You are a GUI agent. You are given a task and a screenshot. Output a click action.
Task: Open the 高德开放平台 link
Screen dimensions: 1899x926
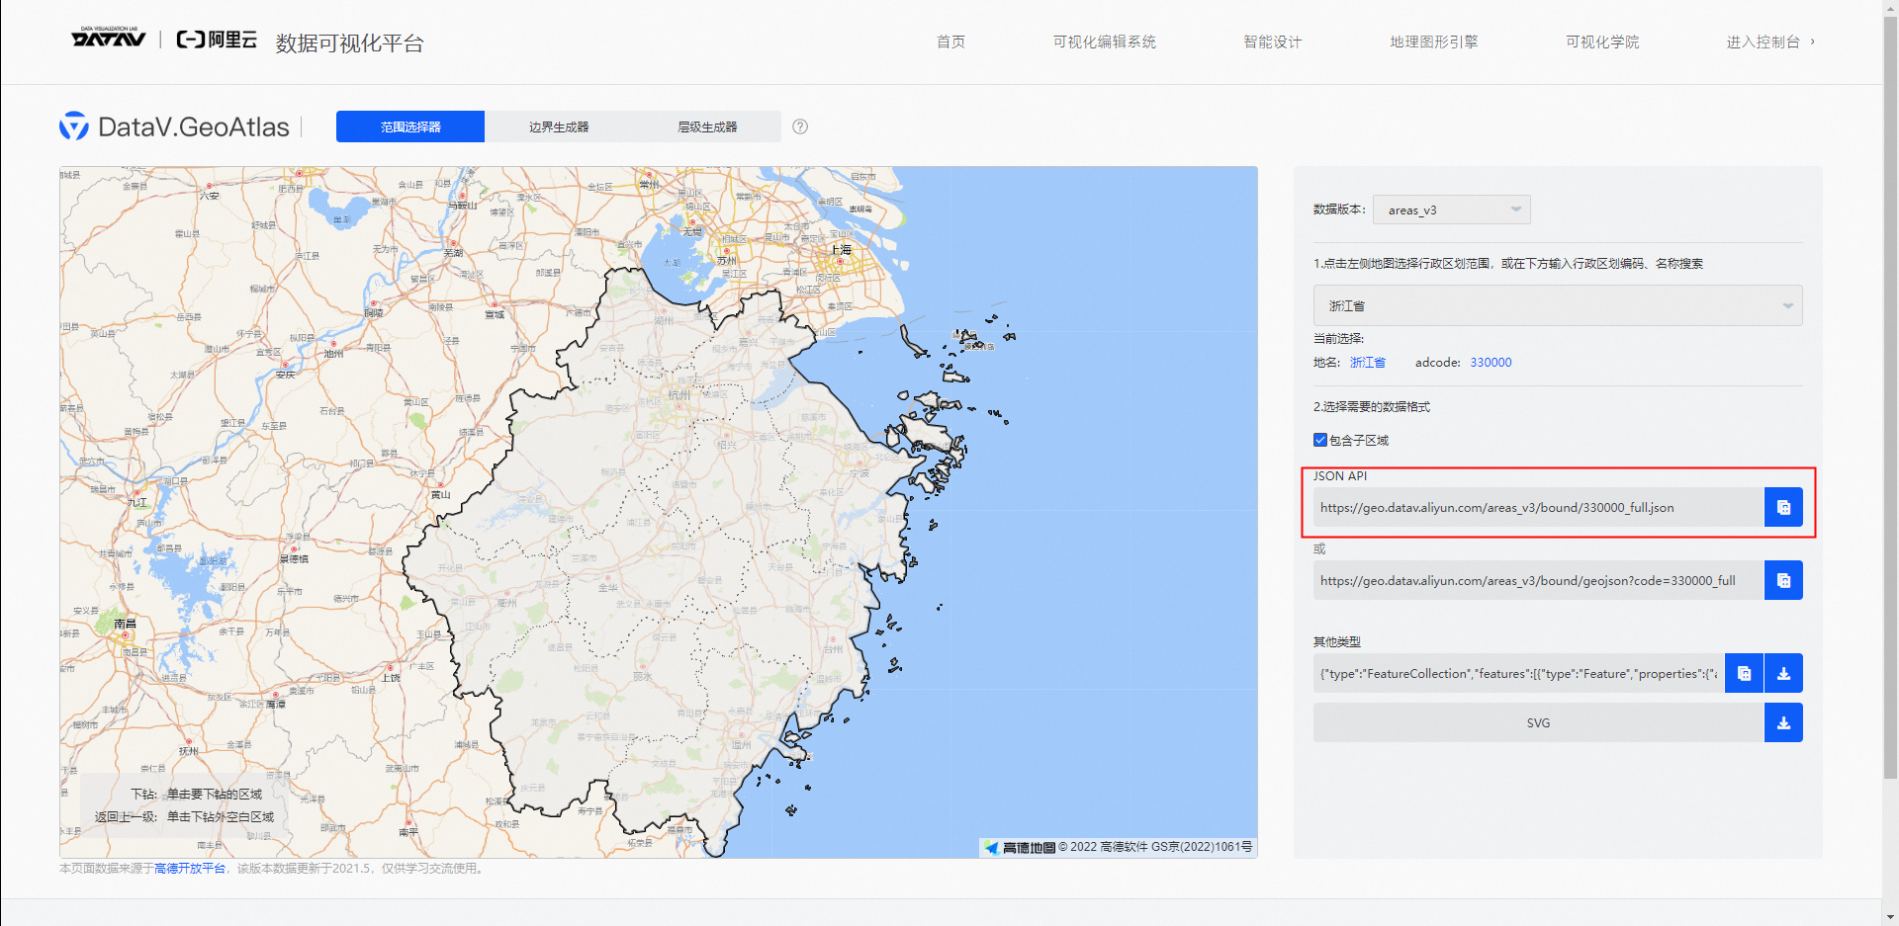(190, 869)
